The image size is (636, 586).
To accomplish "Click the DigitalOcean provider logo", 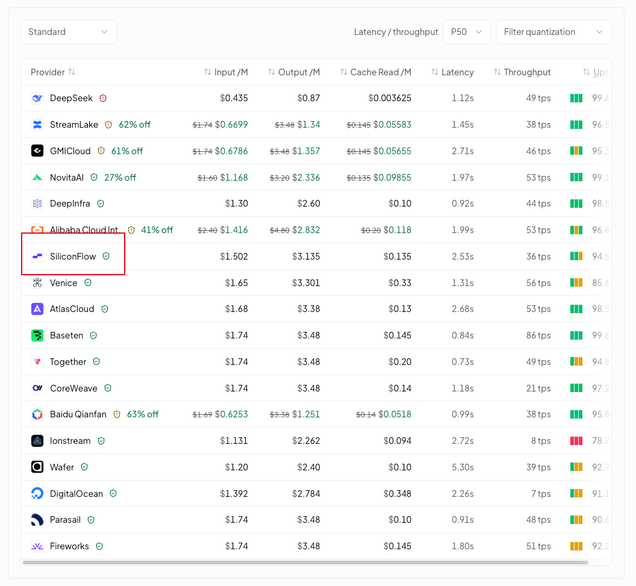I will pyautogui.click(x=37, y=493).
